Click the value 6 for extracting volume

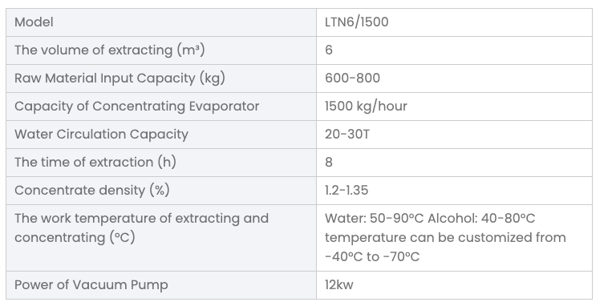[329, 50]
